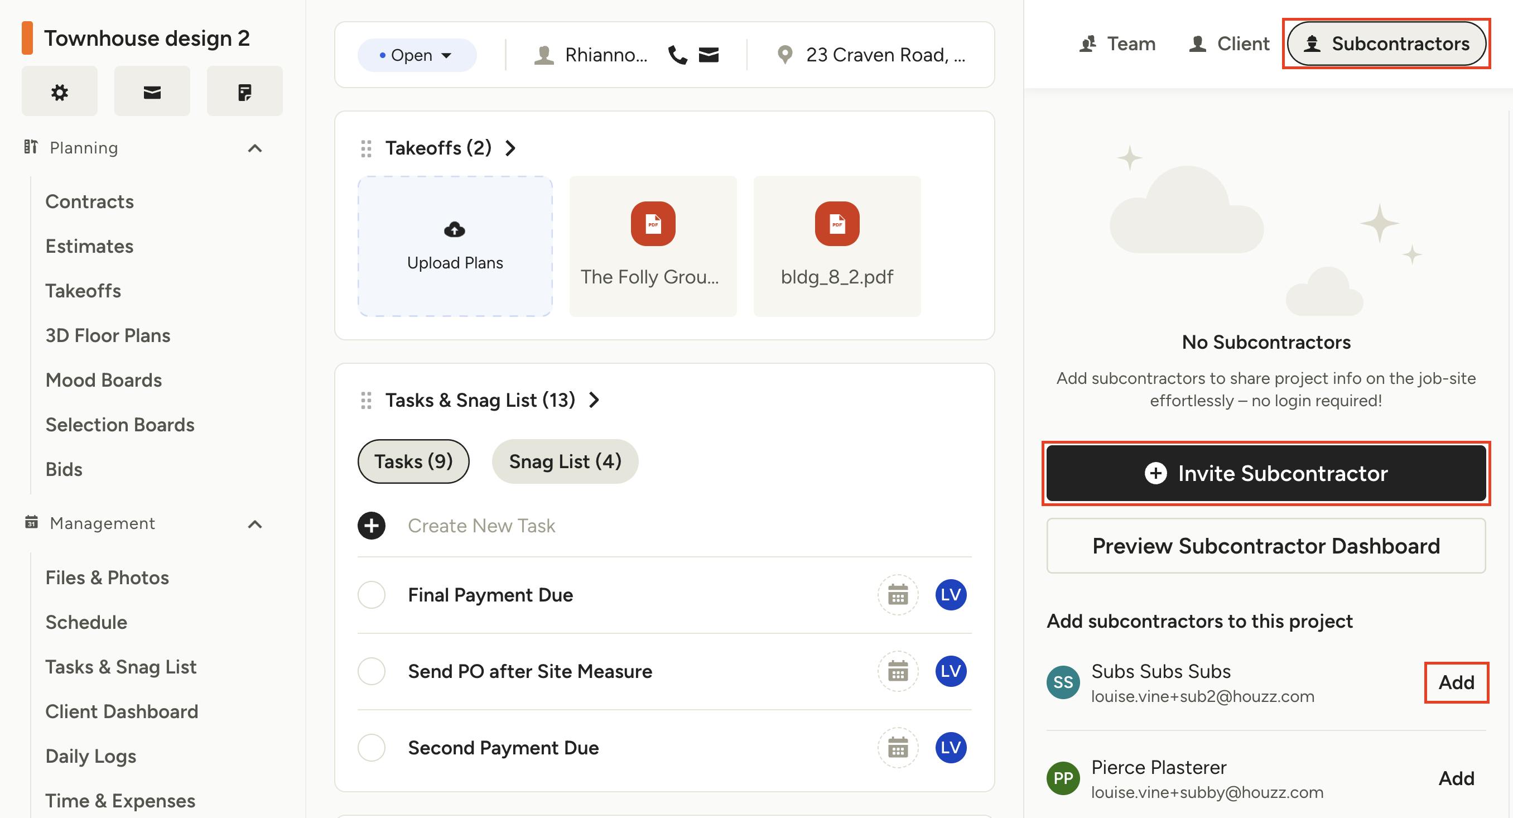Viewport: 1513px width, 818px height.
Task: Open project settings gear icon
Action: tap(59, 92)
